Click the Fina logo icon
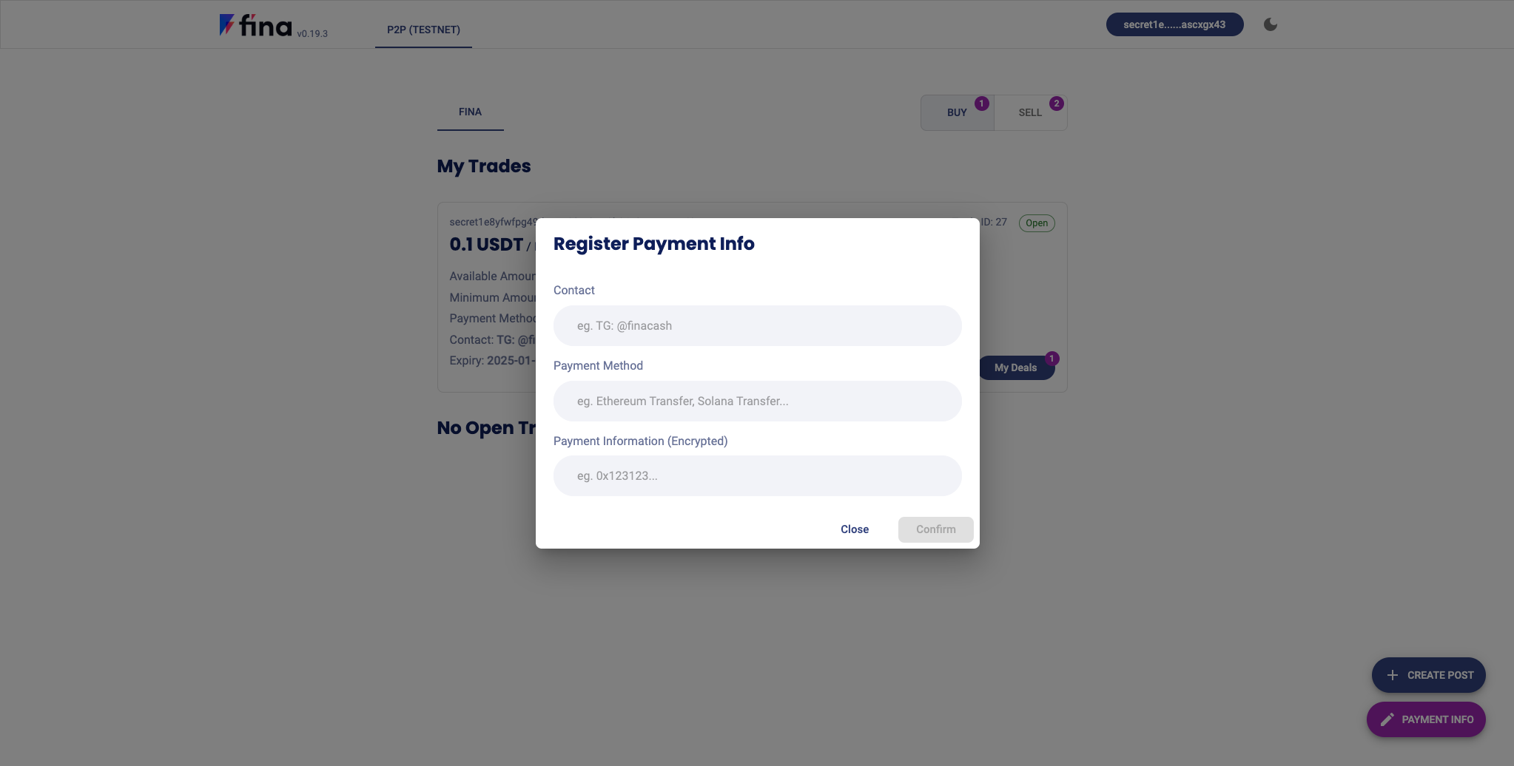Screen dimensions: 1514x766 pyautogui.click(x=227, y=25)
